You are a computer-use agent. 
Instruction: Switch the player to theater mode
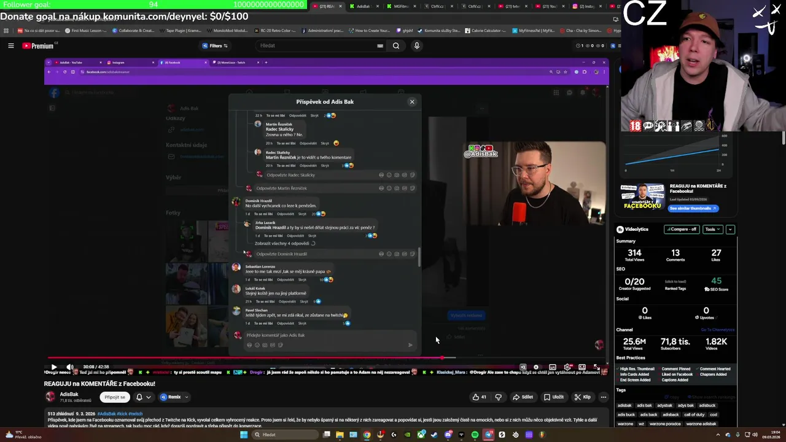[582, 367]
